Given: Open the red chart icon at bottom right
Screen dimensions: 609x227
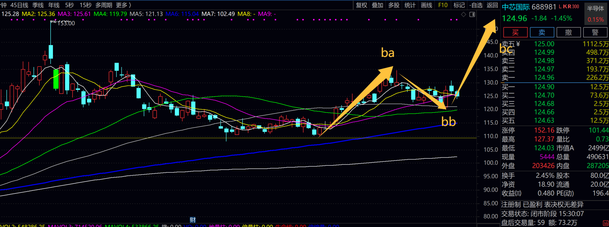Looking at the screenshot, I should [x=606, y=223].
